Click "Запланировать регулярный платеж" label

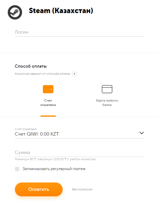pyautogui.click(x=54, y=169)
